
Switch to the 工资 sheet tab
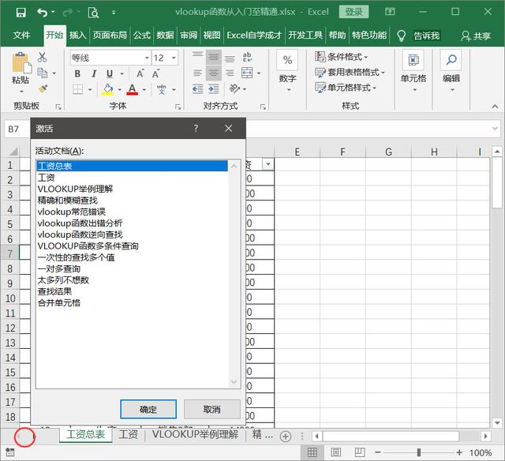(x=128, y=435)
